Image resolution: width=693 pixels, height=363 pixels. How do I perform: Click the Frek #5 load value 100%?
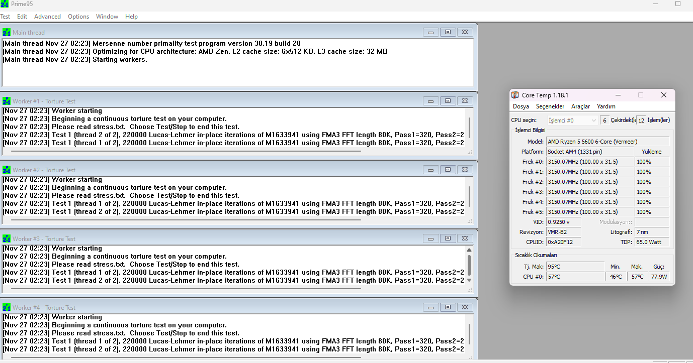[x=652, y=212]
